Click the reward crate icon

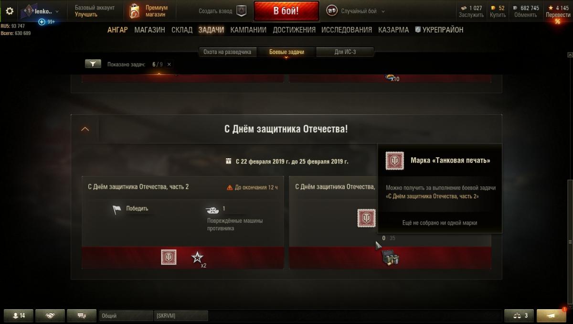click(391, 258)
